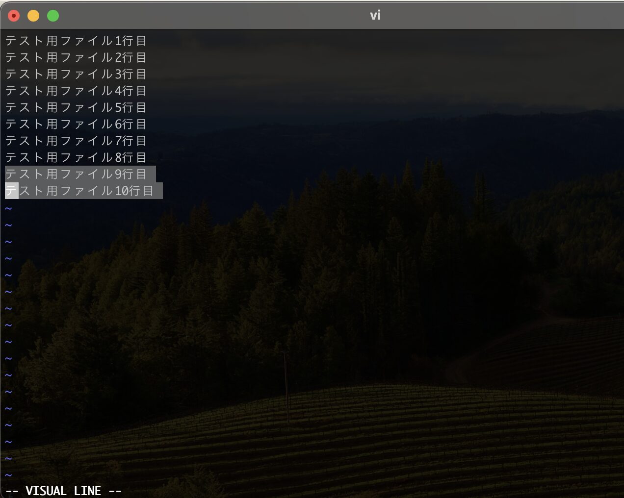Click the highlighted line テスト用ファイル10行目
This screenshot has width=624, height=498.
point(84,191)
